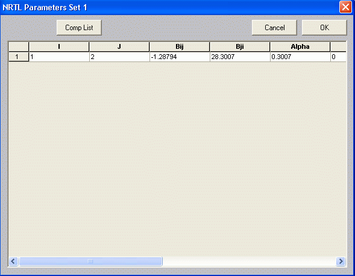Screen dimensions: 355x276
Task: Select the Bji value 28.3007 cell
Action: [240, 57]
